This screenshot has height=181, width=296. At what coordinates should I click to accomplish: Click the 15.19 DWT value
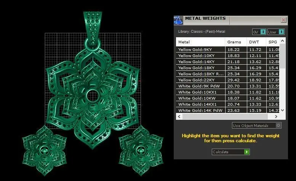tap(255, 110)
